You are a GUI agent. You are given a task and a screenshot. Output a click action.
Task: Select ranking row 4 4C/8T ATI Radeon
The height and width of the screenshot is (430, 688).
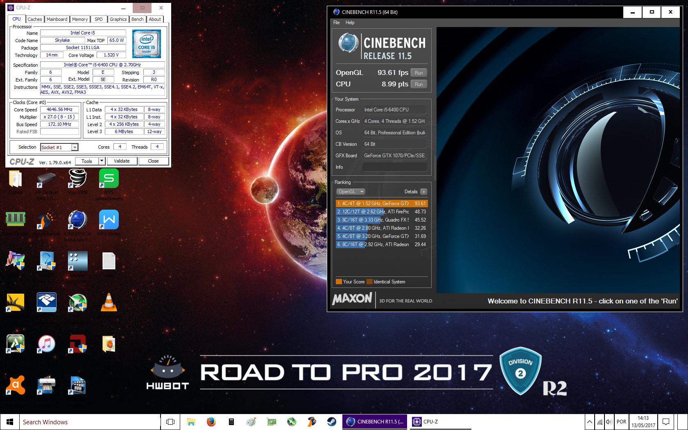coord(382,228)
